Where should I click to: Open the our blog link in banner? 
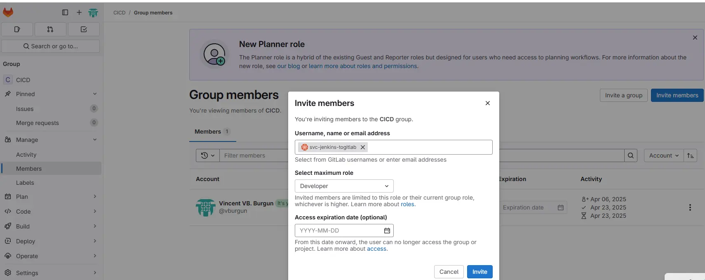289,66
